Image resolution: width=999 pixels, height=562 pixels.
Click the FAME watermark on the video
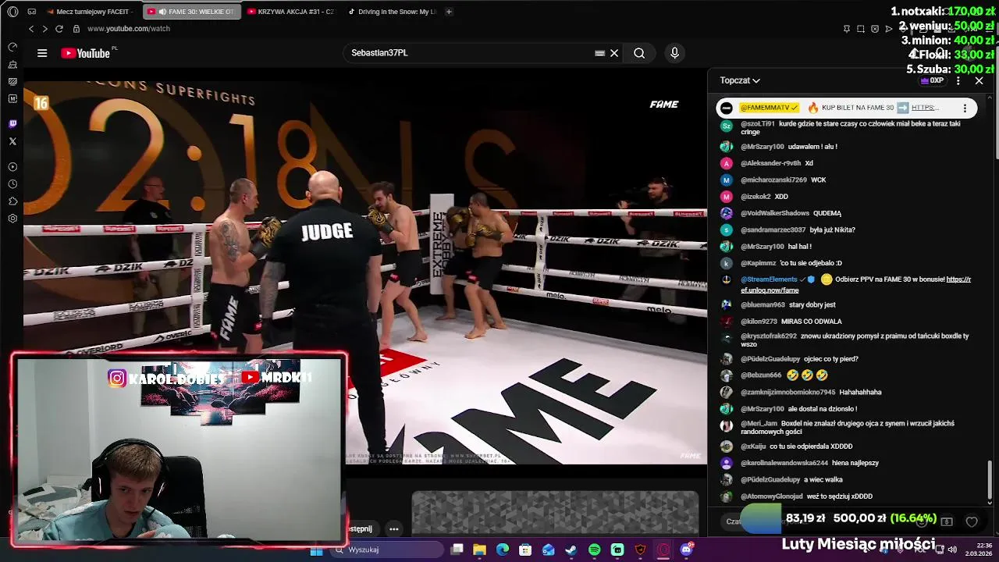[664, 105]
